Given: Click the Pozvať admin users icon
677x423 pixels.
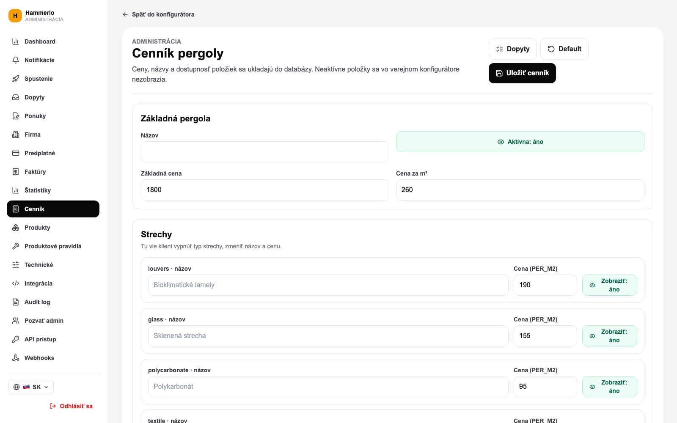Looking at the screenshot, I should [x=16, y=321].
